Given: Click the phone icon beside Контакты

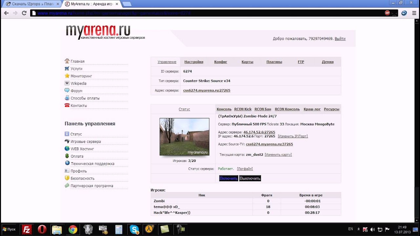Looking at the screenshot, I should [67, 105].
